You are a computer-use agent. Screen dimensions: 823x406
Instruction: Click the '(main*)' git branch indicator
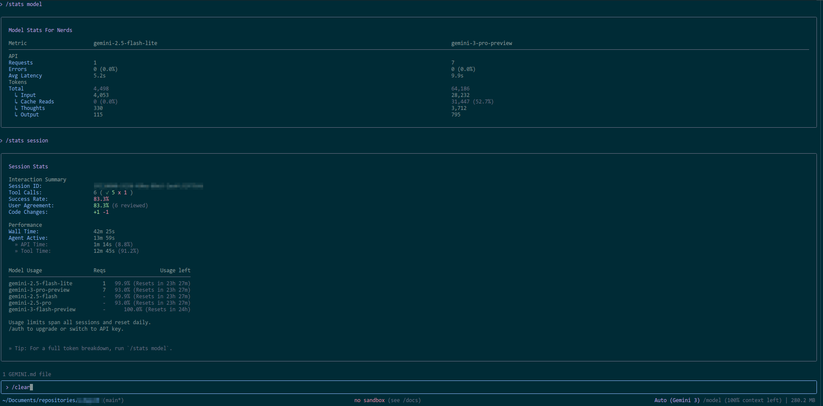[x=113, y=400]
